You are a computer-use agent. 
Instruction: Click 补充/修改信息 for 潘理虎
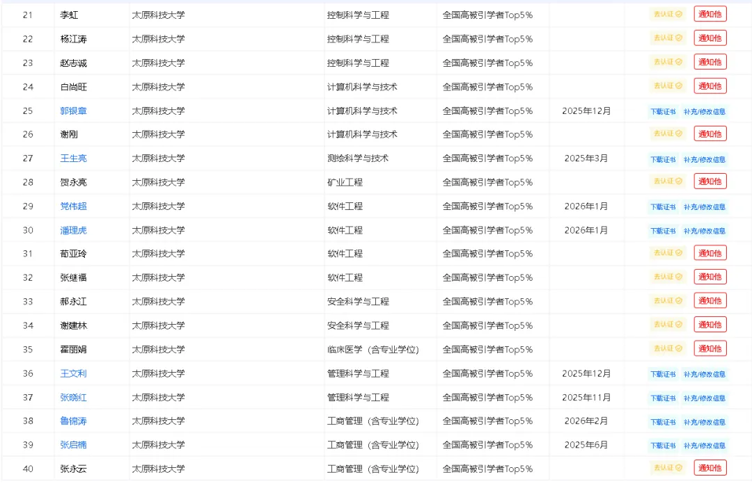[x=704, y=231]
